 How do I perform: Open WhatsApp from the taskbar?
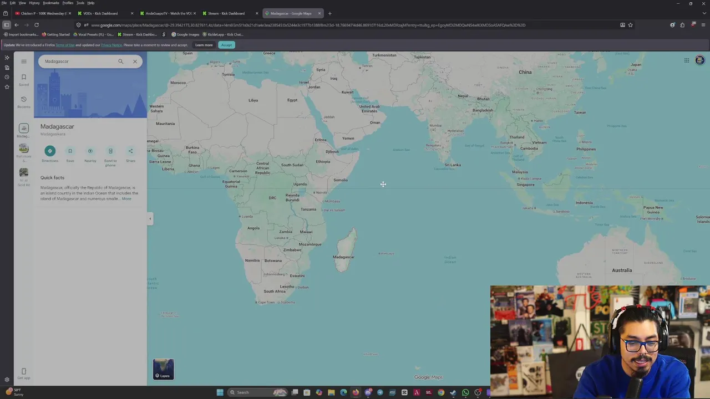465,392
